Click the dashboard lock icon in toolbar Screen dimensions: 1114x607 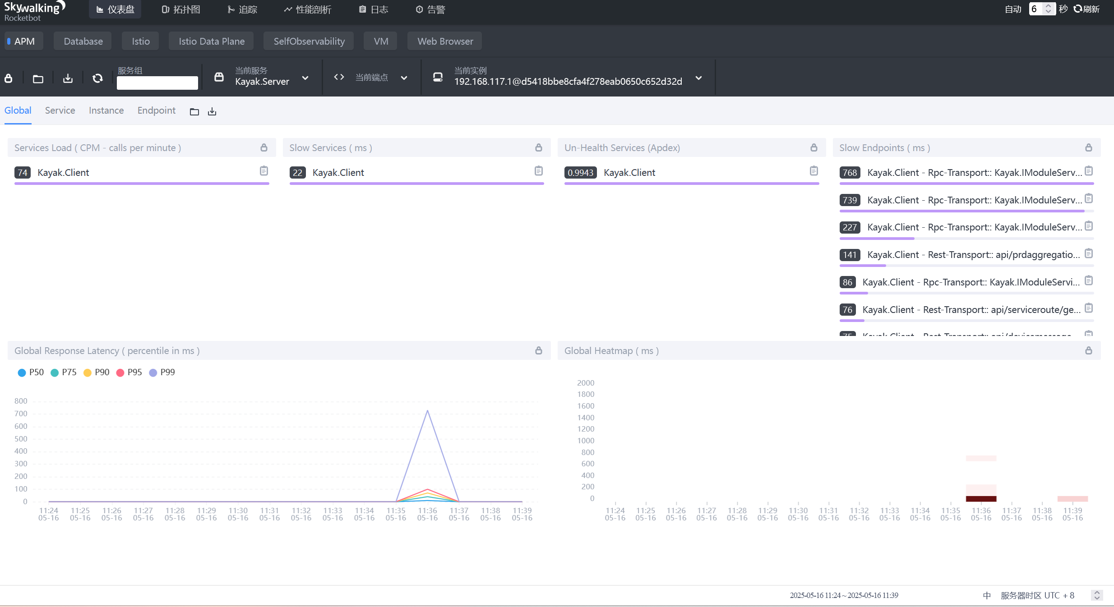click(9, 78)
